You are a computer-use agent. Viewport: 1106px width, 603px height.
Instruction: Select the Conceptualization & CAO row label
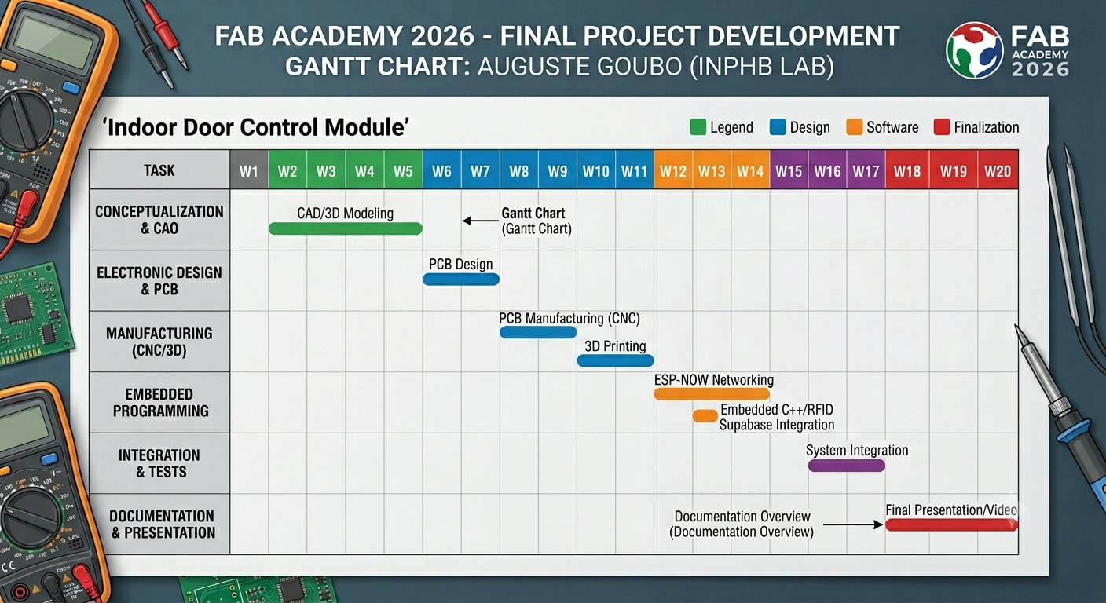click(x=159, y=220)
